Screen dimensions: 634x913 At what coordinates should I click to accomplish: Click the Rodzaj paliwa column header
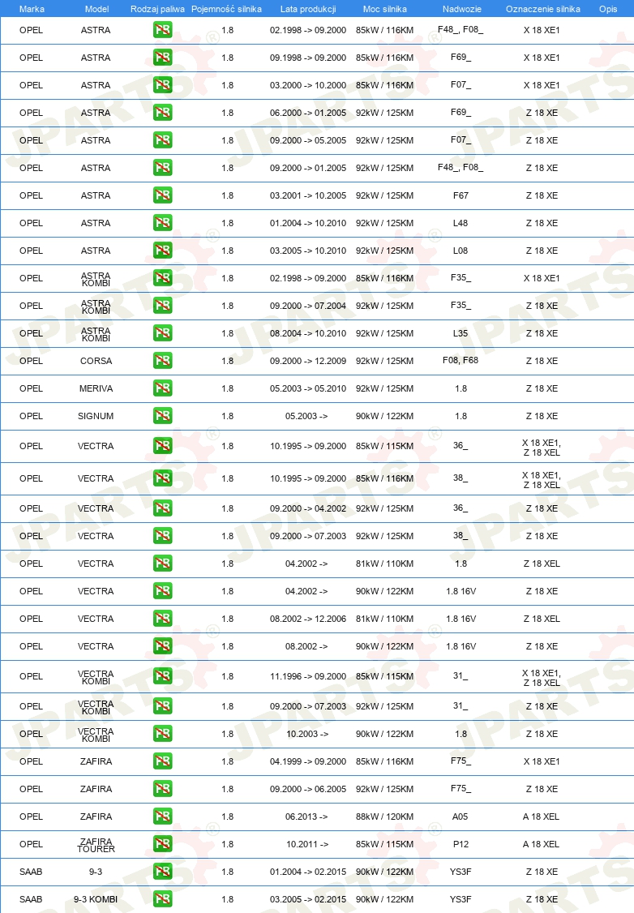tap(157, 9)
